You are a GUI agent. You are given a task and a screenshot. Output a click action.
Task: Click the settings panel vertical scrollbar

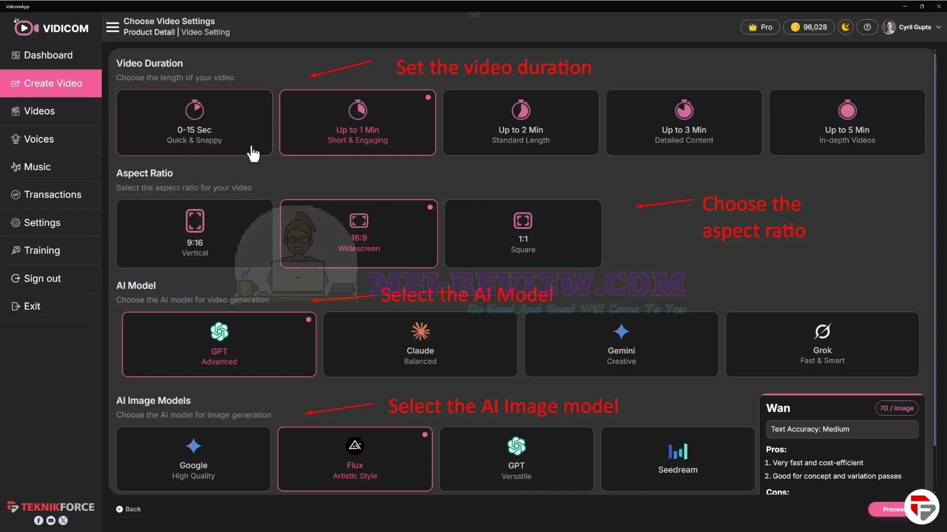(935, 249)
